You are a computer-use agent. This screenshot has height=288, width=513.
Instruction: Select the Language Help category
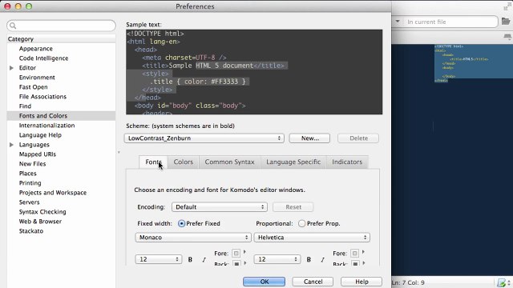coord(40,135)
